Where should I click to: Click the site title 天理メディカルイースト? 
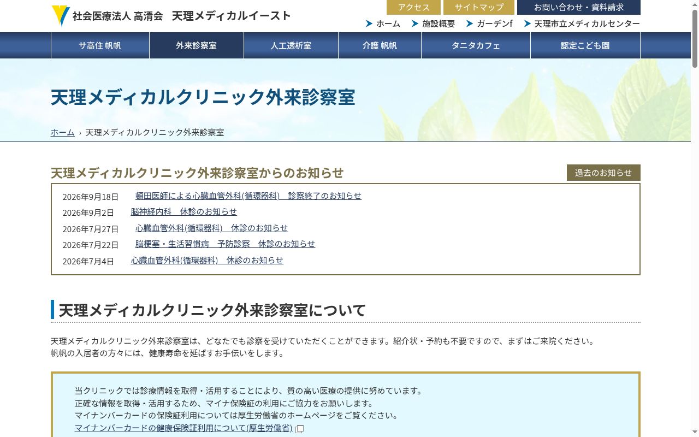232,16
